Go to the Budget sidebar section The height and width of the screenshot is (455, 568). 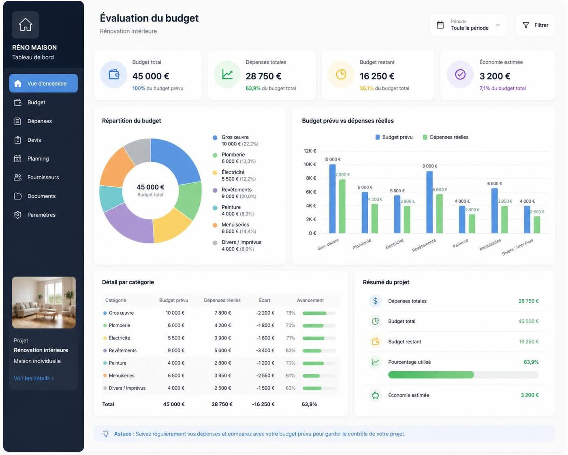(43, 102)
